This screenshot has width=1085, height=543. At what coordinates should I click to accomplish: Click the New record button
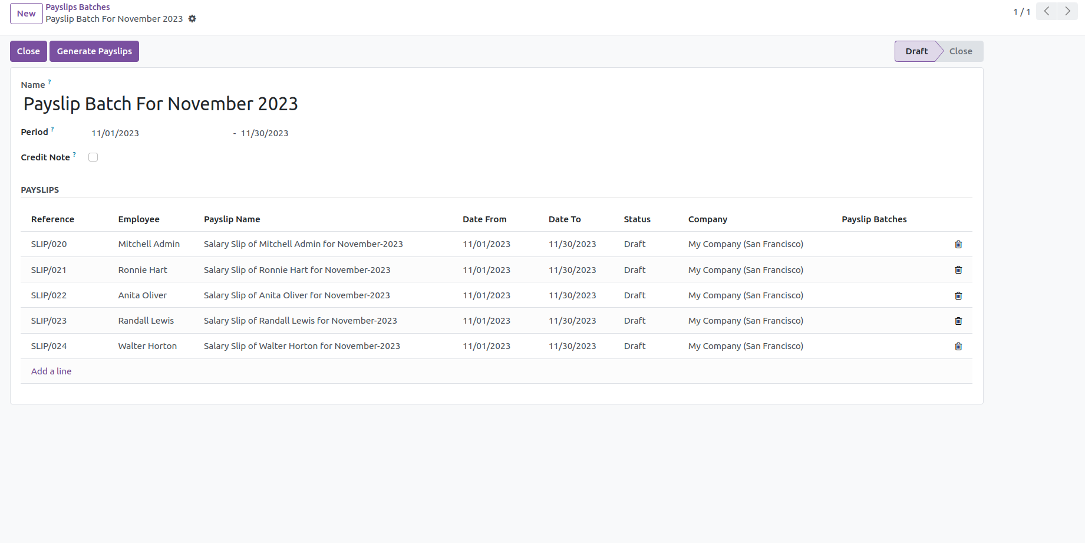click(27, 14)
